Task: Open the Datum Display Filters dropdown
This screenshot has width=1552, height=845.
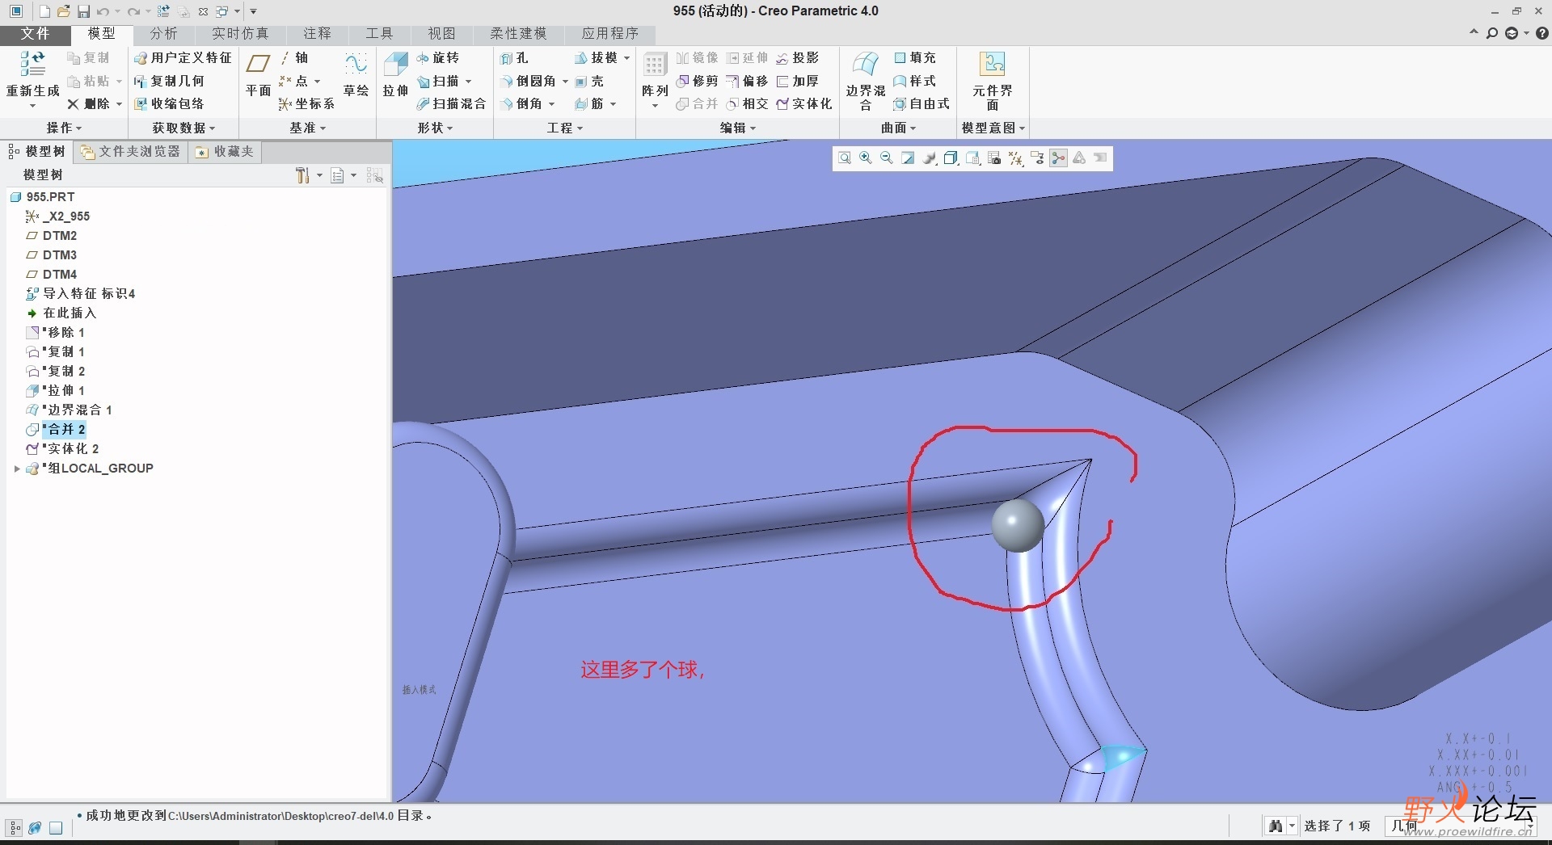Action: (x=1016, y=158)
